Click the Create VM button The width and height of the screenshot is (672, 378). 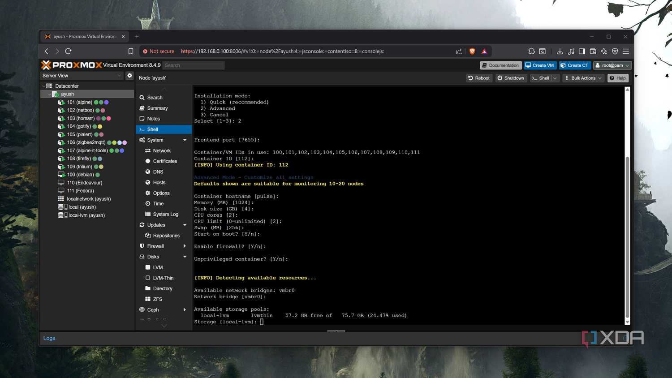coord(540,65)
